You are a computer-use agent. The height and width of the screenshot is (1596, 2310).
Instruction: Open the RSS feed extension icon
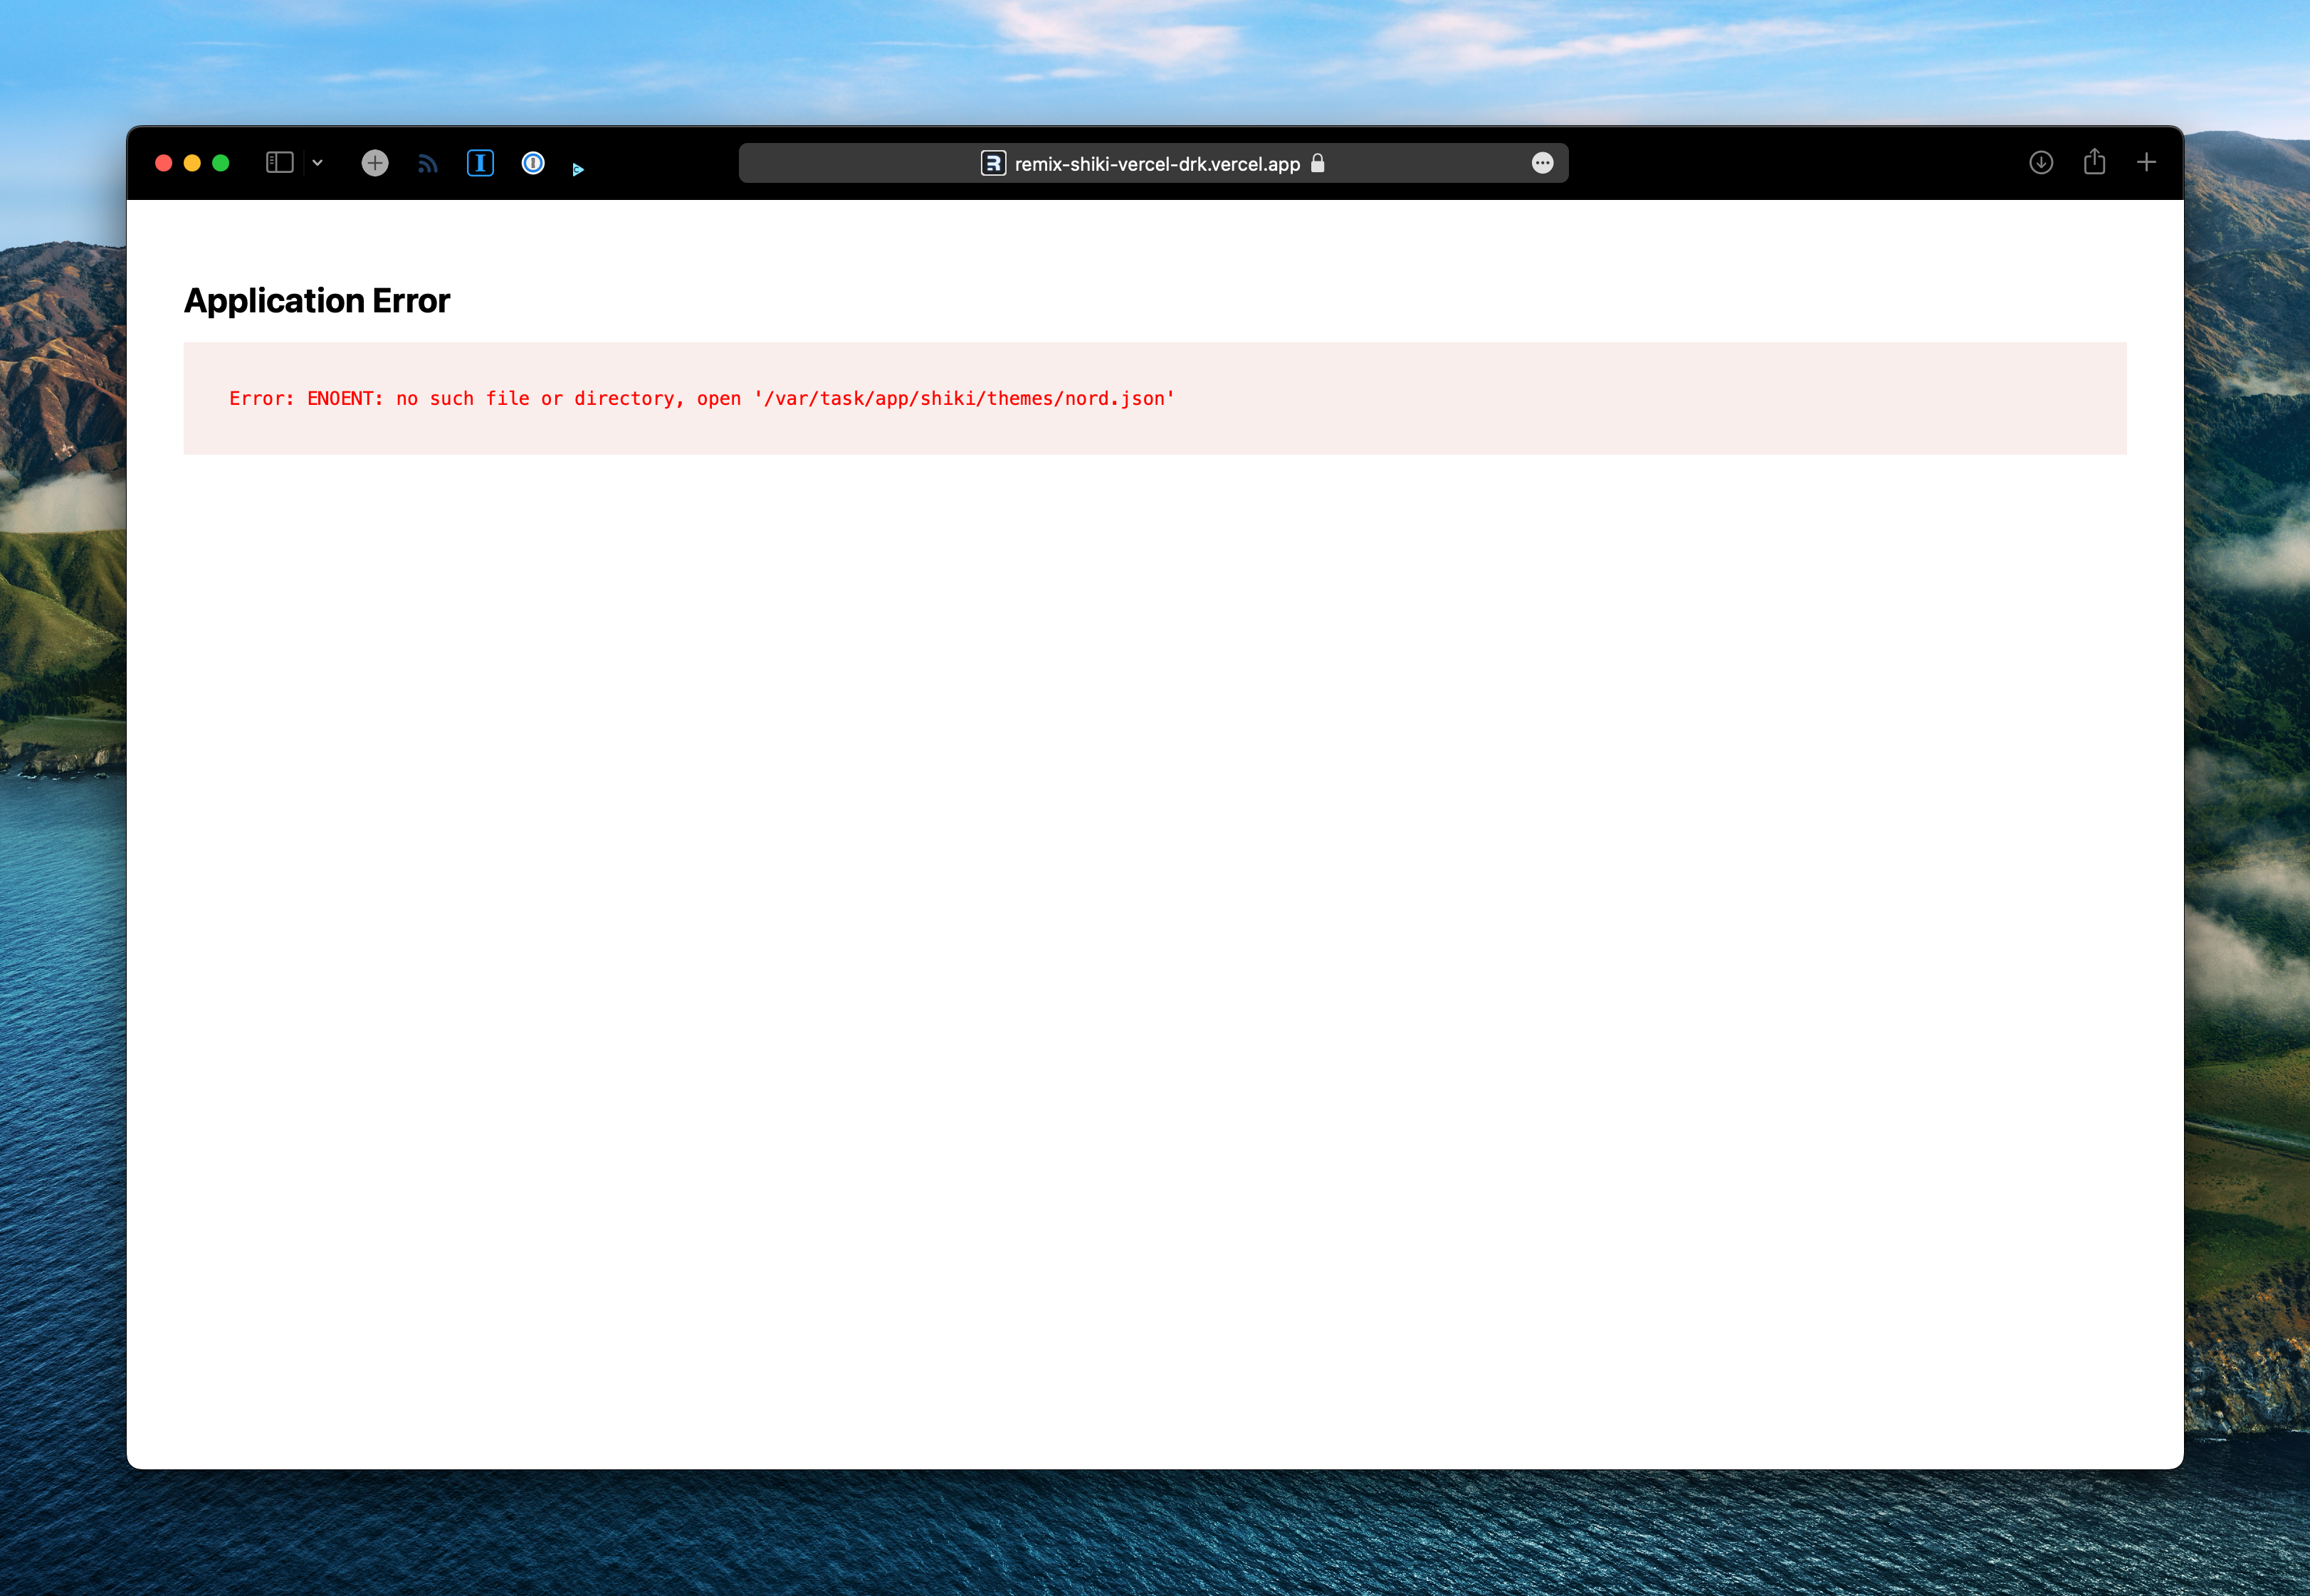428,163
